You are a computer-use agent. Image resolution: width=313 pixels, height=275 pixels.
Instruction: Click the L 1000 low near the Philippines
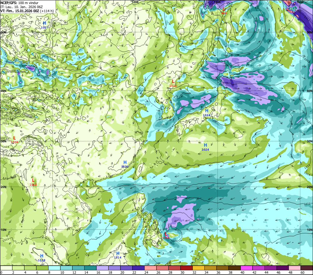pyautogui.click(x=166, y=236)
